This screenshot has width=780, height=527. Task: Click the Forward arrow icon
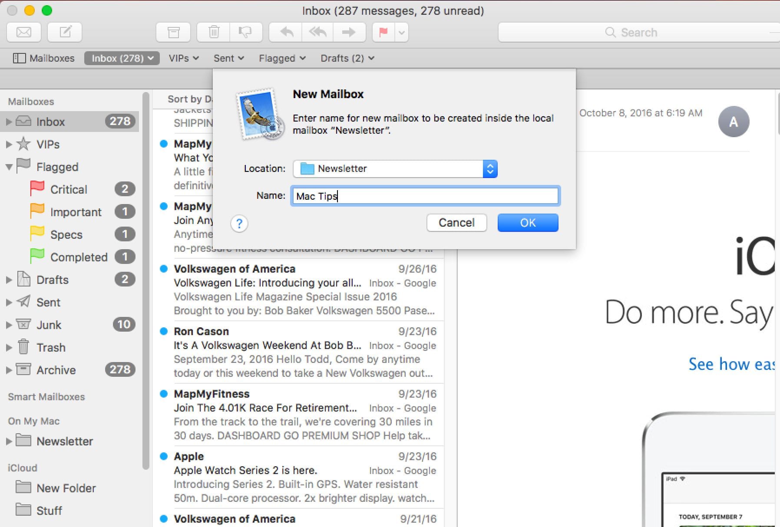tap(348, 32)
